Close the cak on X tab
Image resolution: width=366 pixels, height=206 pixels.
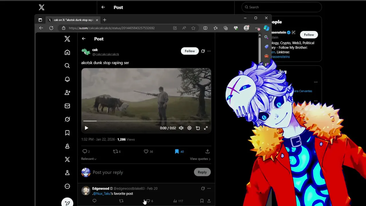point(97,20)
